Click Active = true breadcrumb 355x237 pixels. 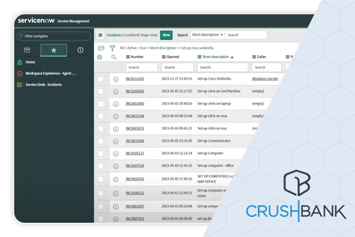[137, 48]
